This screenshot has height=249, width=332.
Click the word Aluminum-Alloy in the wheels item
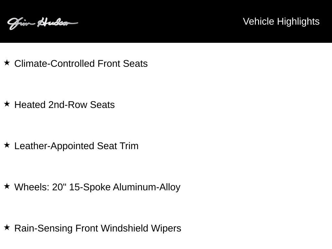click(147, 187)
